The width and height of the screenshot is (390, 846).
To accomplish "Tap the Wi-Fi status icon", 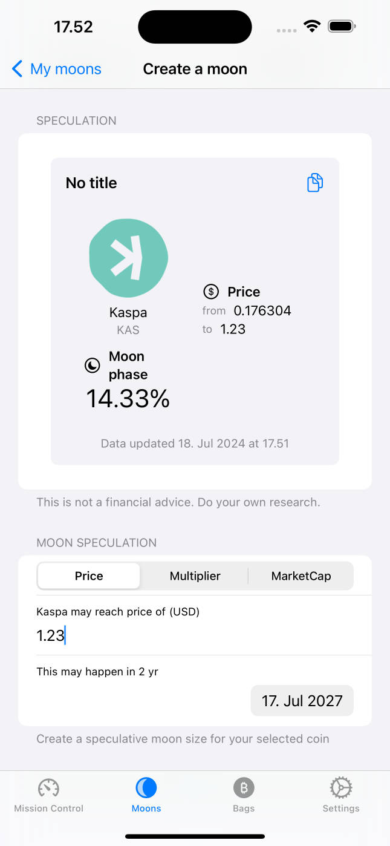I will (x=312, y=27).
